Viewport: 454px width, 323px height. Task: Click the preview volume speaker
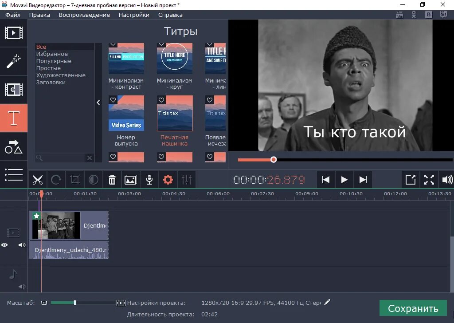447,180
